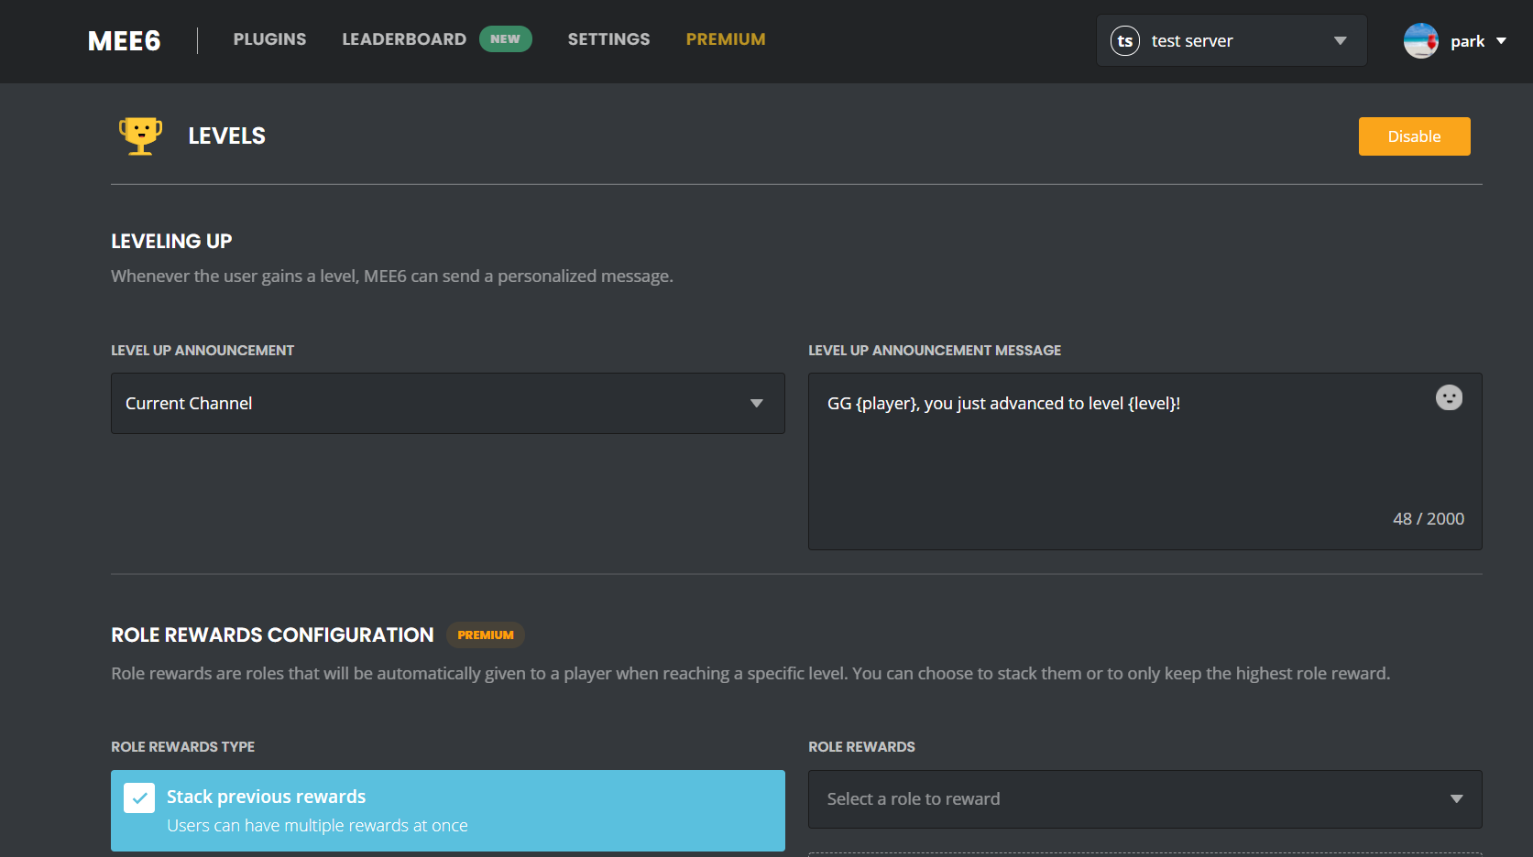Click the LEVELING UP heading
This screenshot has width=1533, height=857.
(171, 242)
